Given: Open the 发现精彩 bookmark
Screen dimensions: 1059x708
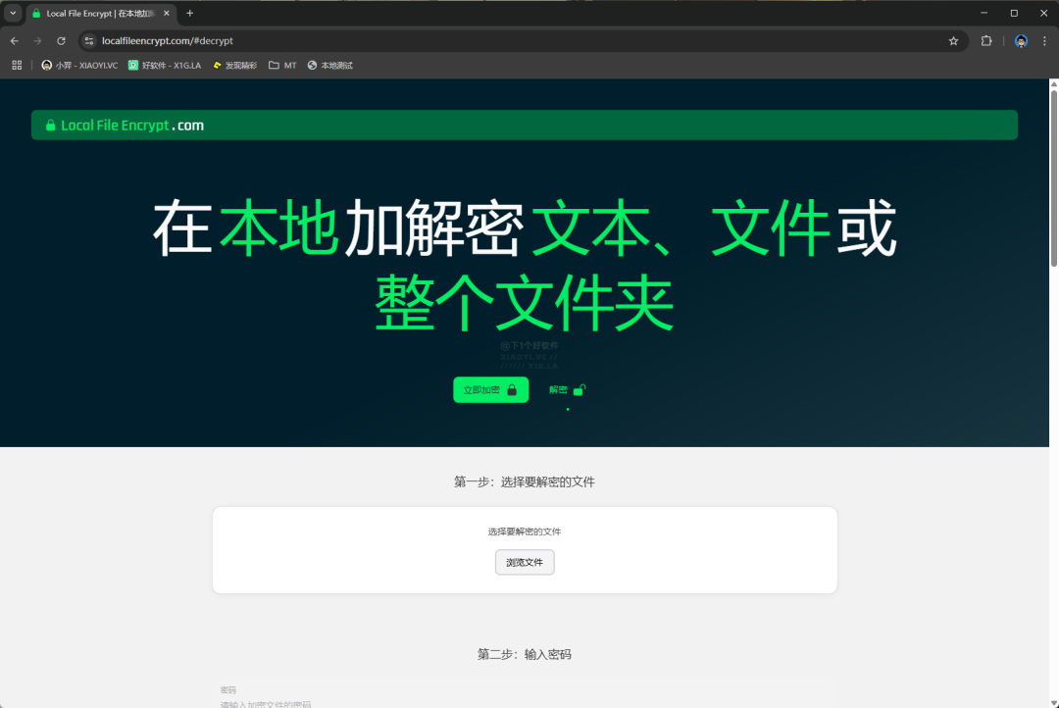Looking at the screenshot, I should point(234,65).
